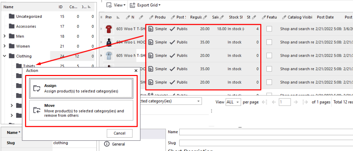Toggle Featured checkbox for product 603
Screen dimensions: 353x151
(x=269, y=29)
